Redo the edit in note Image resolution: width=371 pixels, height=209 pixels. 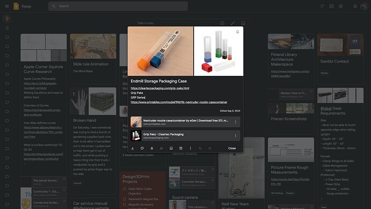[210, 148]
